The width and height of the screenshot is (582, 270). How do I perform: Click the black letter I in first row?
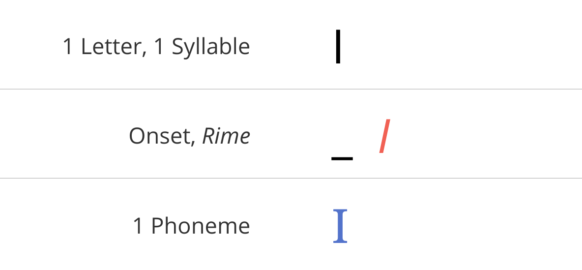click(x=338, y=47)
